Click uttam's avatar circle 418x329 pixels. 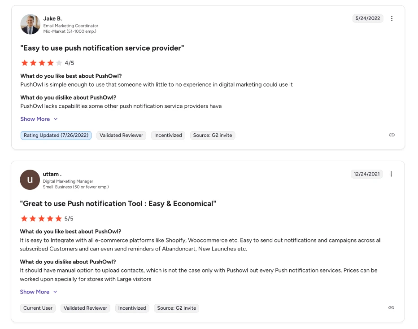click(x=30, y=180)
